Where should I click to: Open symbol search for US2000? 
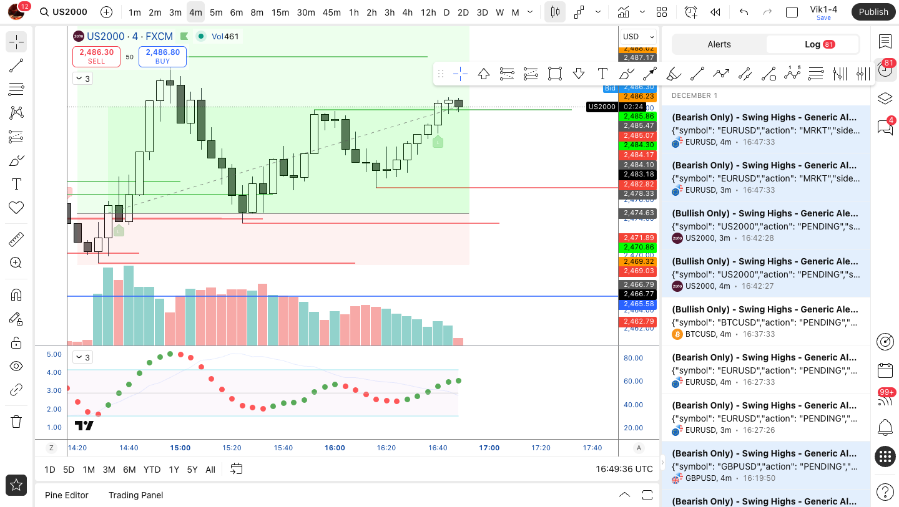[x=63, y=12]
